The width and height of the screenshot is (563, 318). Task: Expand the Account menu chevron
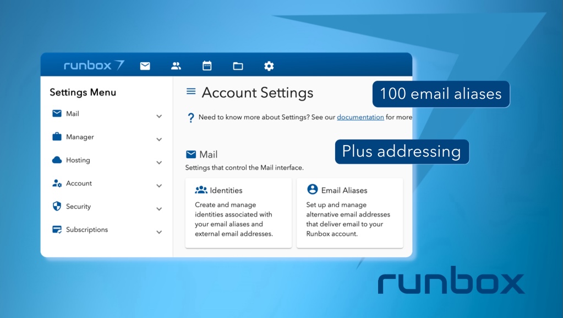[159, 186]
